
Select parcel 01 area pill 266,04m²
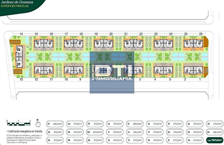tap(54, 124)
